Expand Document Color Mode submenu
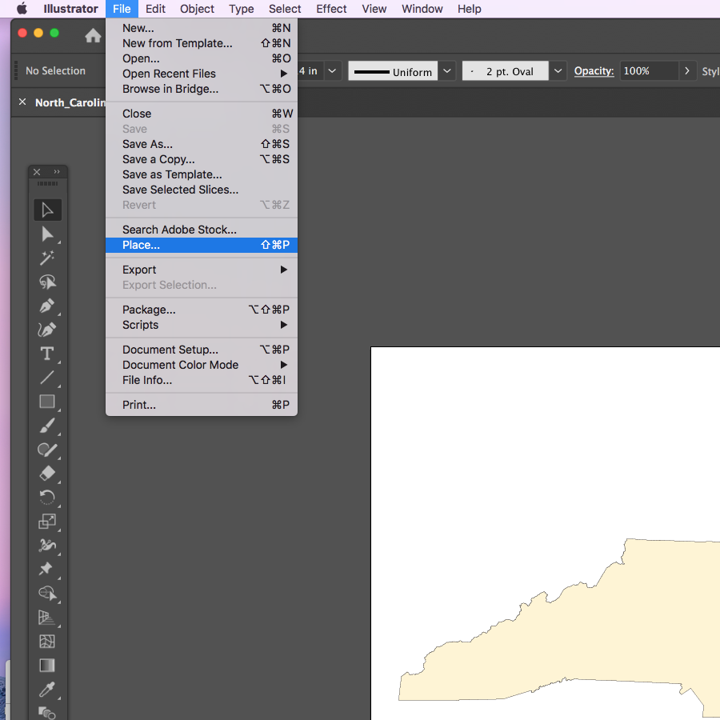 201,365
